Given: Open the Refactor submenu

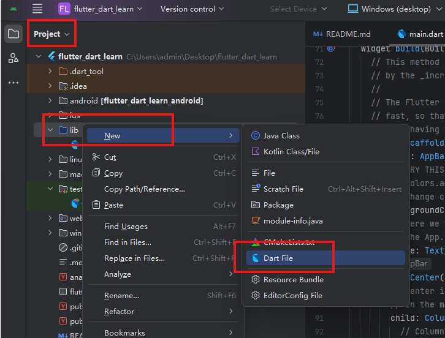Looking at the screenshot, I should pyautogui.click(x=163, y=311).
